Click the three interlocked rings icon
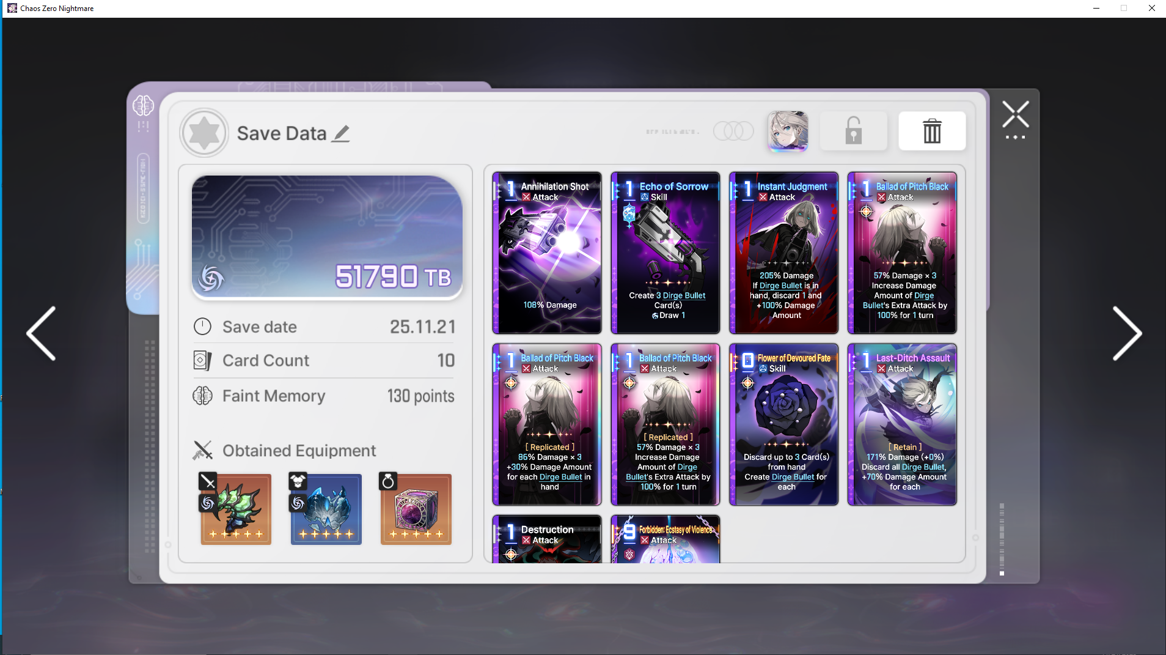This screenshot has height=655, width=1166. (733, 131)
